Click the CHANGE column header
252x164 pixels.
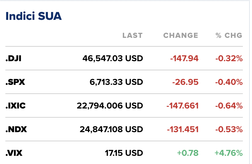[x=181, y=35]
